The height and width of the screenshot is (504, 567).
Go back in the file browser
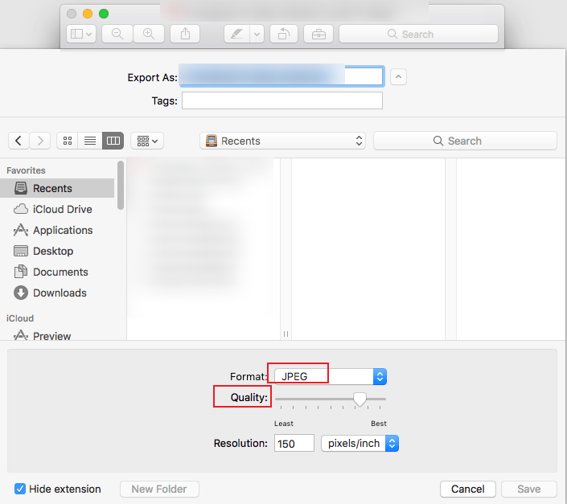coord(18,141)
